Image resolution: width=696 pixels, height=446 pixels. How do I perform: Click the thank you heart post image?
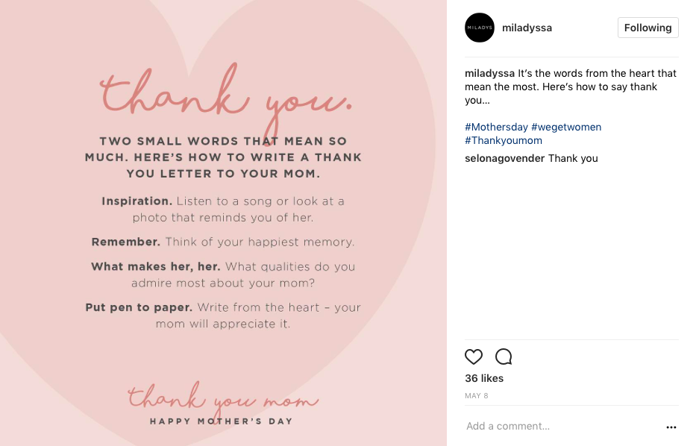point(223,223)
